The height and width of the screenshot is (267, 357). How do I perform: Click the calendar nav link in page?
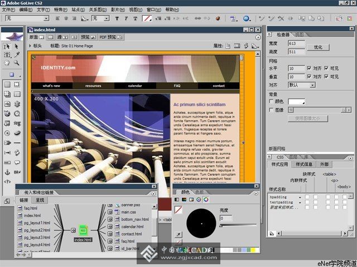pos(135,86)
